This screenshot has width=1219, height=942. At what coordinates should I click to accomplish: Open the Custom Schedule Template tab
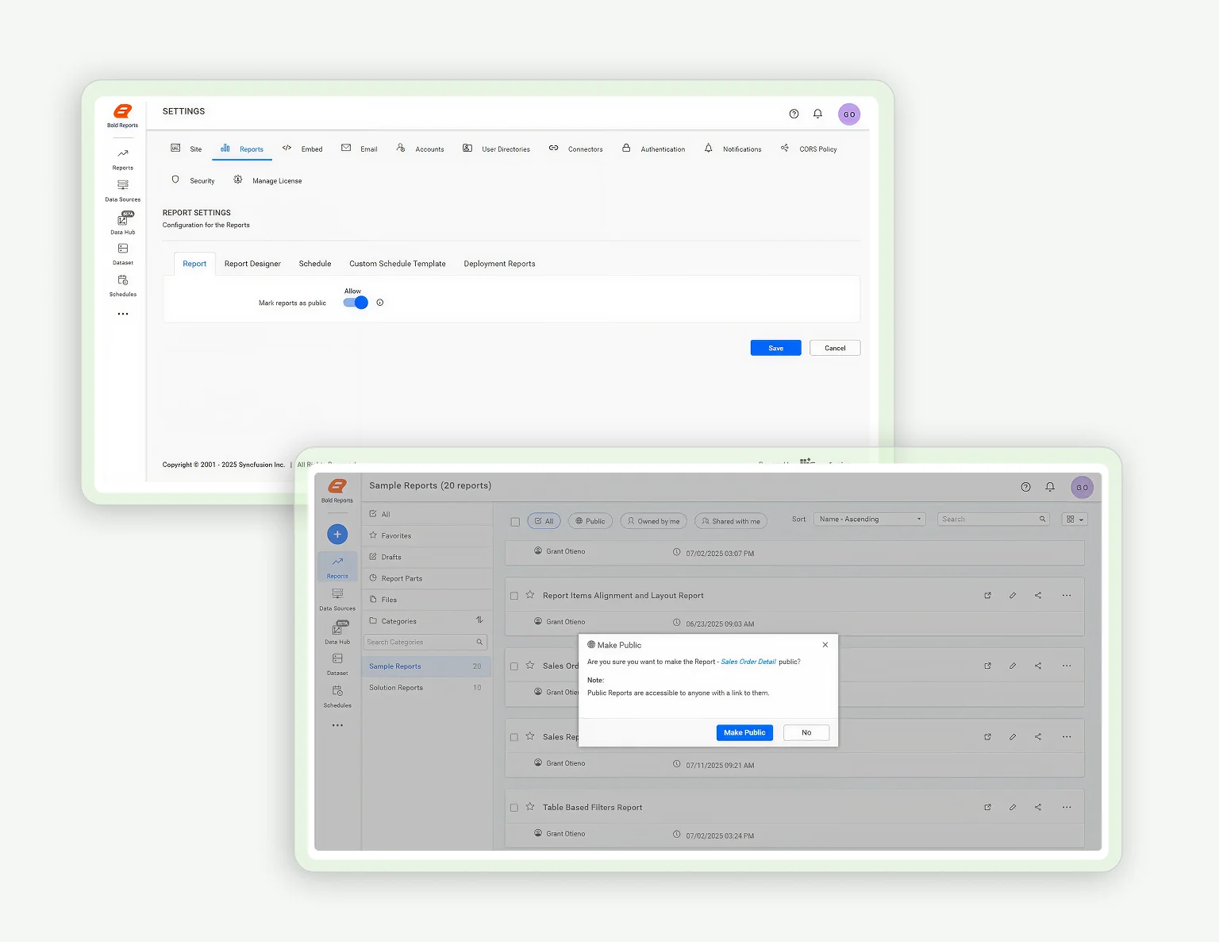[397, 263]
